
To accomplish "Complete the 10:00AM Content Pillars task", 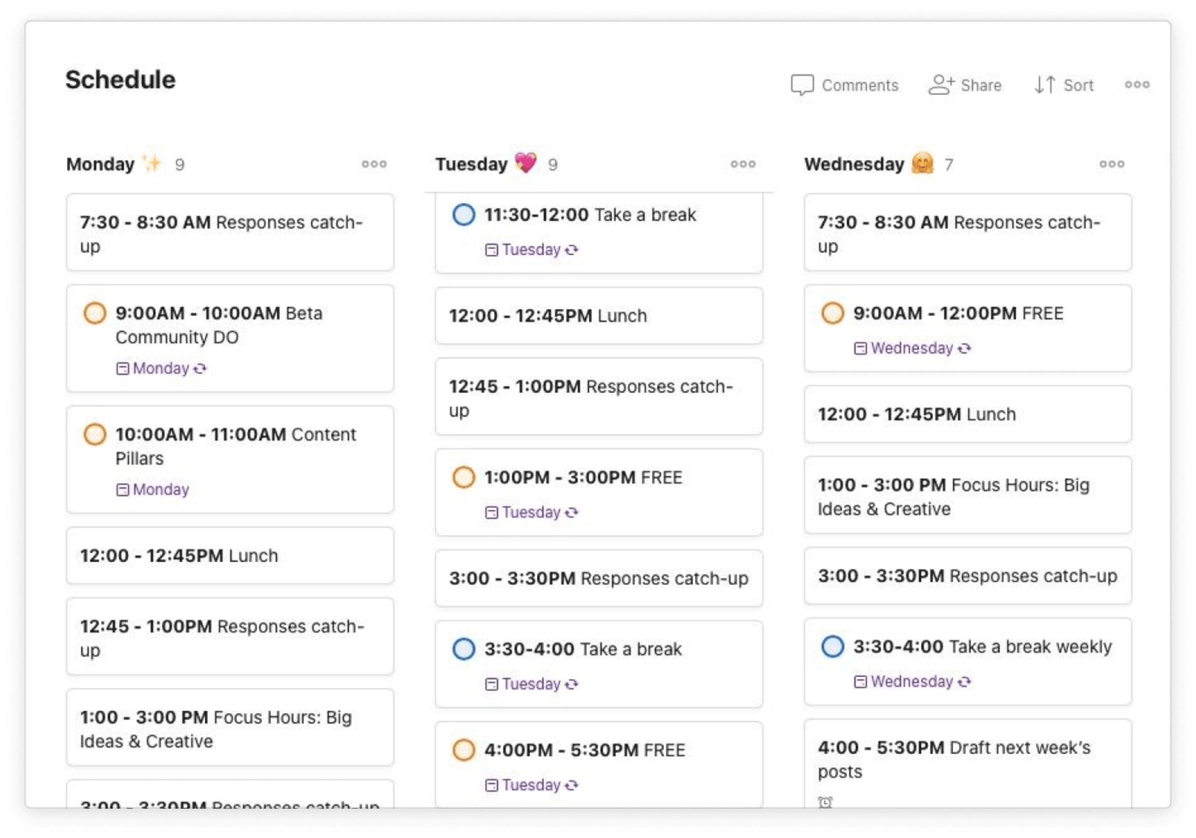I will [x=95, y=434].
